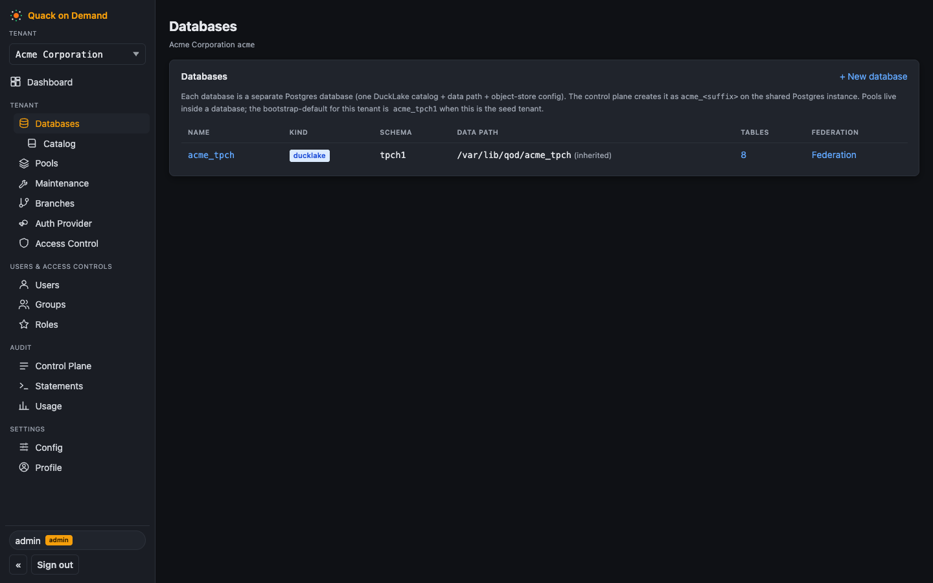Click the Statements terminal prompt icon
Image resolution: width=933 pixels, height=583 pixels.
[x=24, y=385]
